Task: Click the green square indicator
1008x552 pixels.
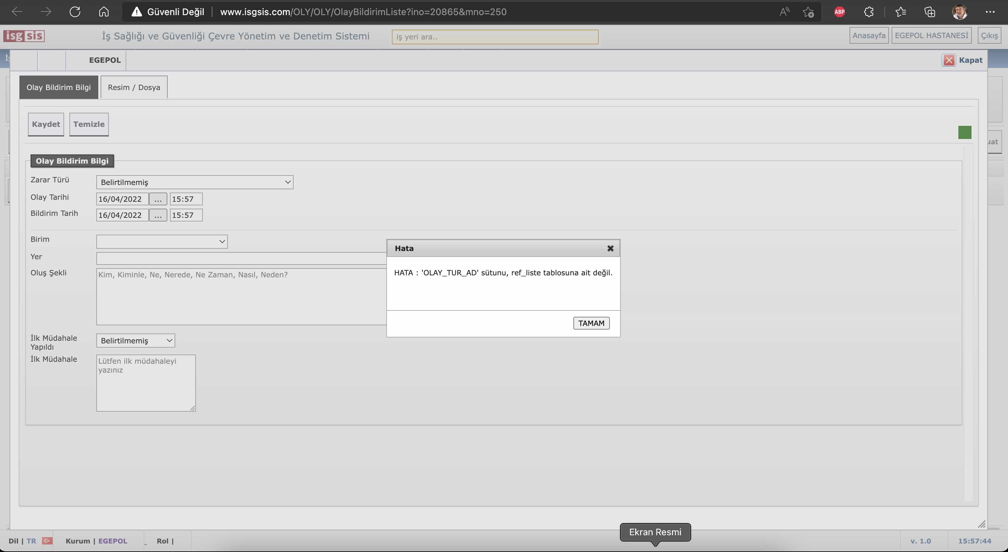Action: (965, 132)
